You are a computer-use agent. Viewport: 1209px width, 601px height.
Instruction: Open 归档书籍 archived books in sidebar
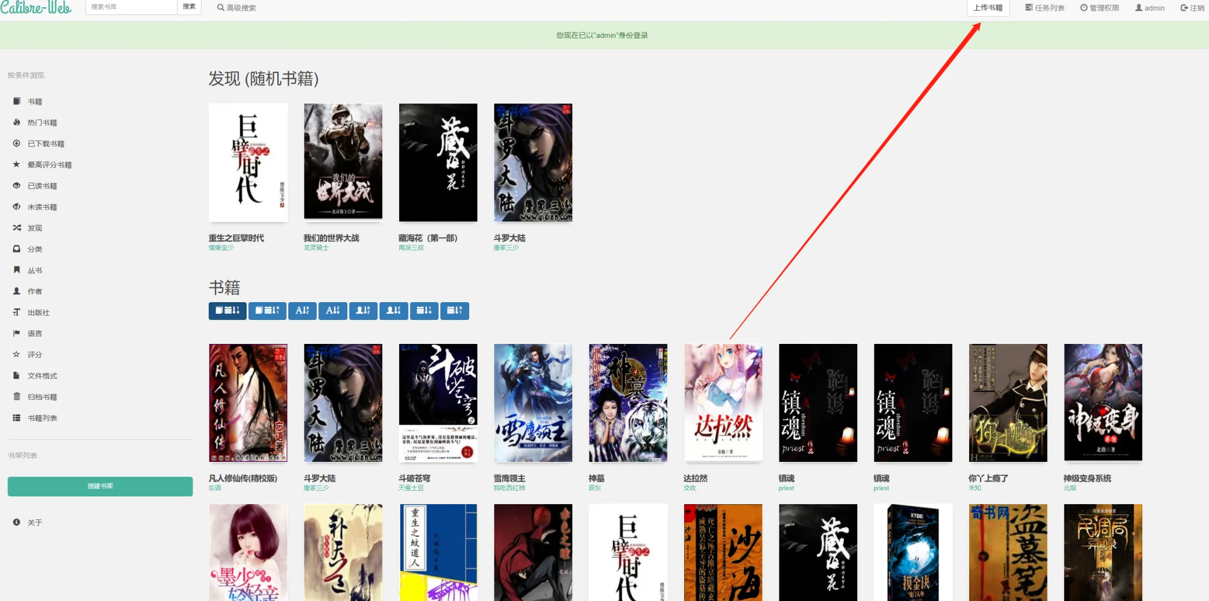pos(42,397)
